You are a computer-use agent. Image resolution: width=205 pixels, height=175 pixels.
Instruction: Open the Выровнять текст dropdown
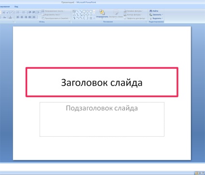[x=52, y=15]
